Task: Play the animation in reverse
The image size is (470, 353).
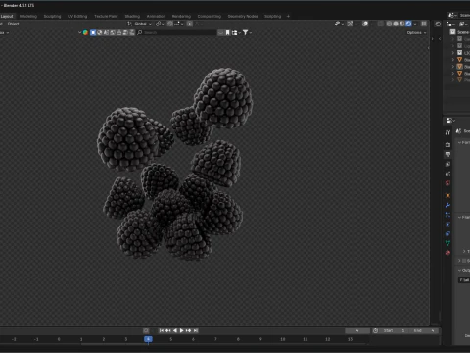Action: pos(175,330)
